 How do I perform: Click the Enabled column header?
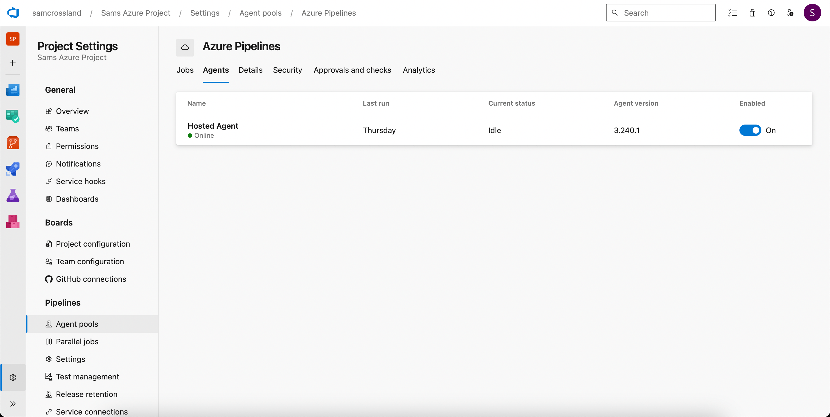point(752,103)
